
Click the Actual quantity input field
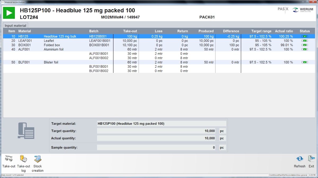tap(157, 138)
